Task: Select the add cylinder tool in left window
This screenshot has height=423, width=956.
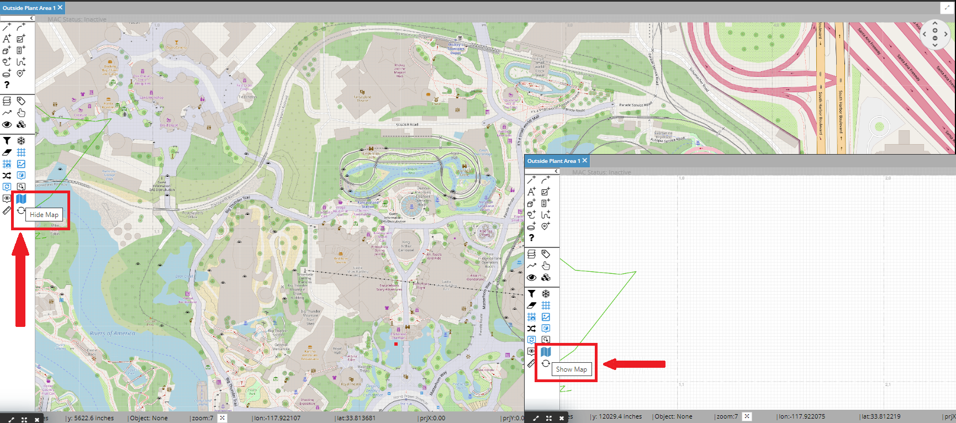Action: click(x=7, y=73)
